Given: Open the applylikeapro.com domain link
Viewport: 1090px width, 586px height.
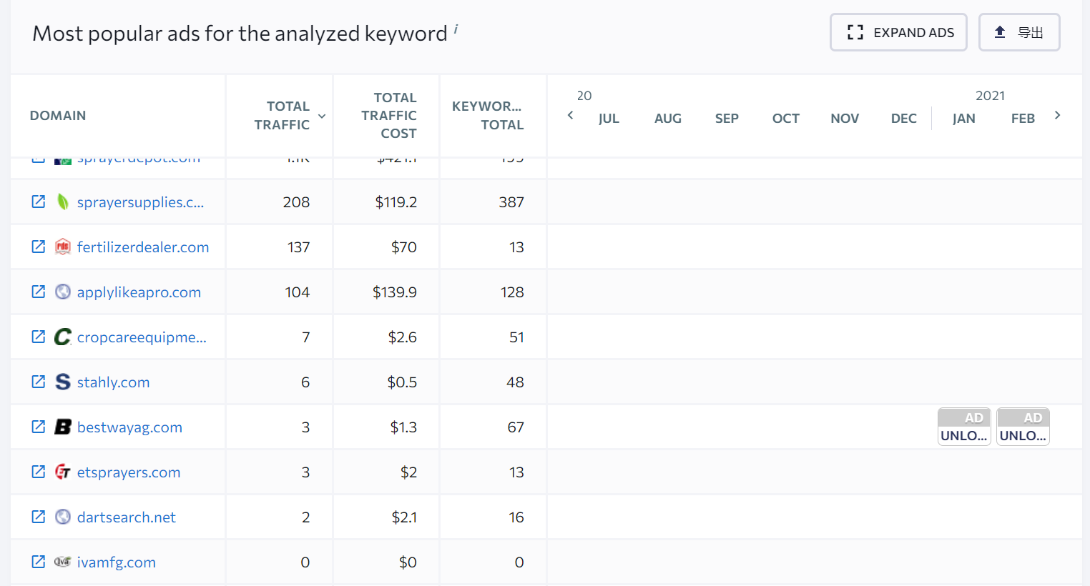Looking at the screenshot, I should click(139, 292).
